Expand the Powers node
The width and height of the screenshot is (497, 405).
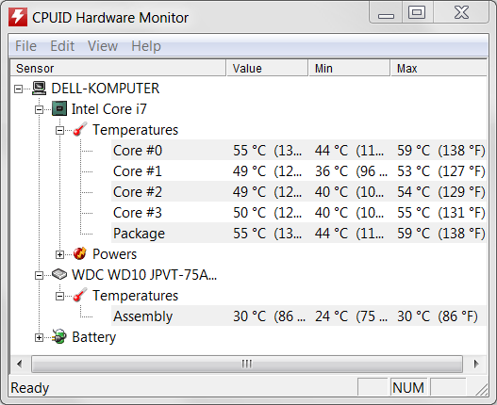[x=59, y=254]
